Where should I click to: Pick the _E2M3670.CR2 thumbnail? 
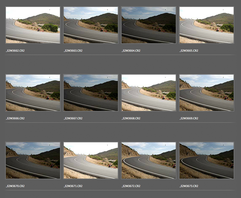click(33, 160)
